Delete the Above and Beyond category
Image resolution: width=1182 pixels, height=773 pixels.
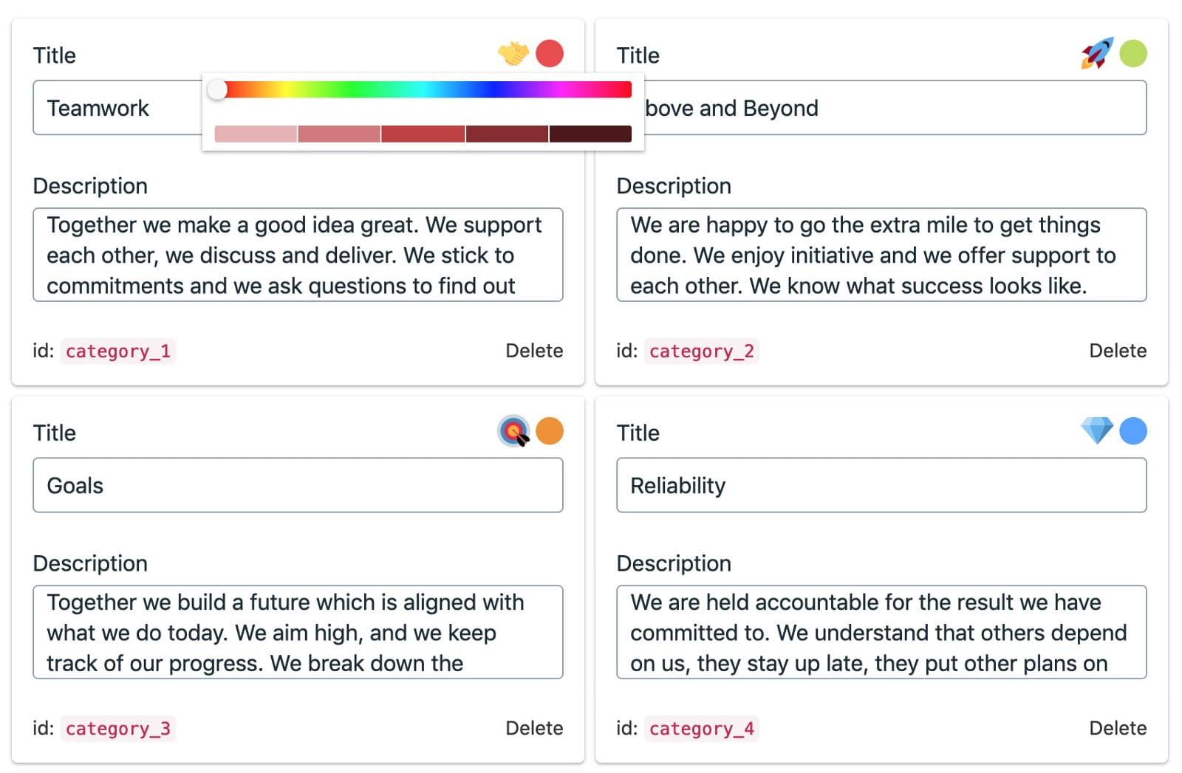click(x=1118, y=351)
